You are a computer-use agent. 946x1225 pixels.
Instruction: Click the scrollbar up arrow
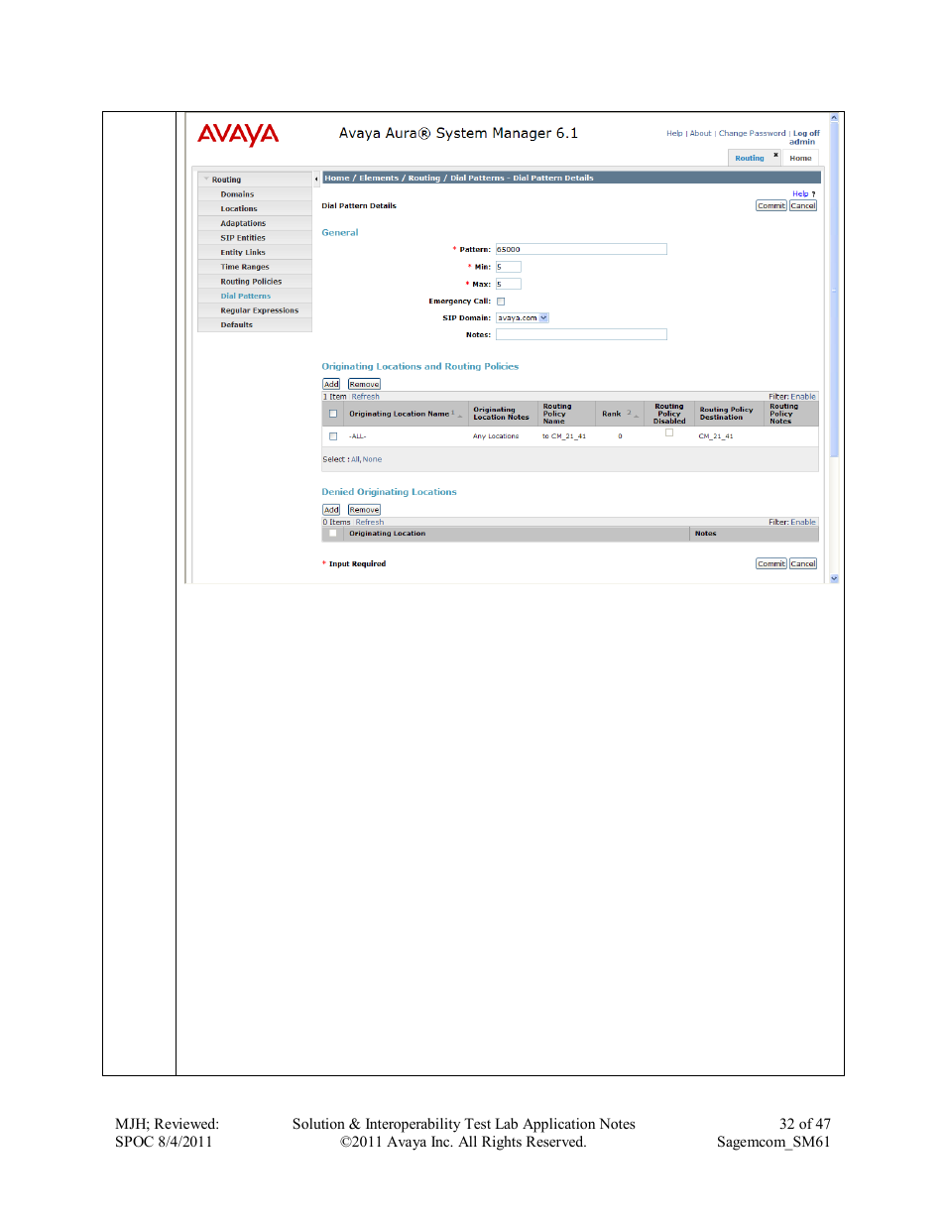coord(834,118)
